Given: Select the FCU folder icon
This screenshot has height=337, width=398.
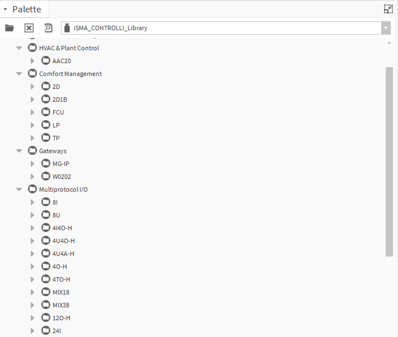Looking at the screenshot, I should click(46, 112).
